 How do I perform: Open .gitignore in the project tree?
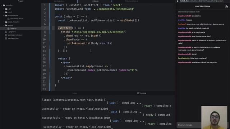pos(12,32)
